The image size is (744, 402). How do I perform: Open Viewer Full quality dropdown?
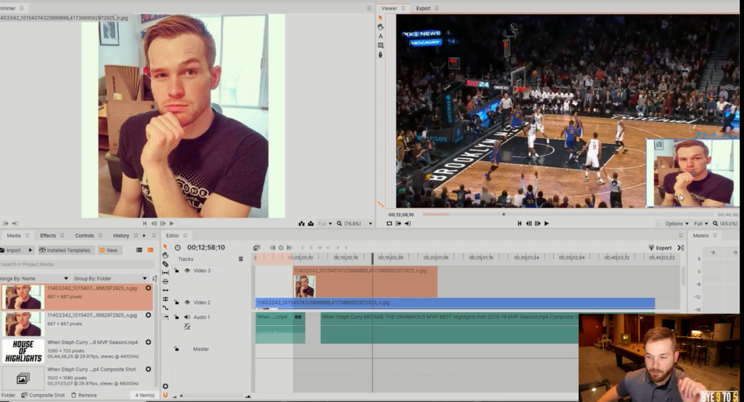(x=701, y=224)
